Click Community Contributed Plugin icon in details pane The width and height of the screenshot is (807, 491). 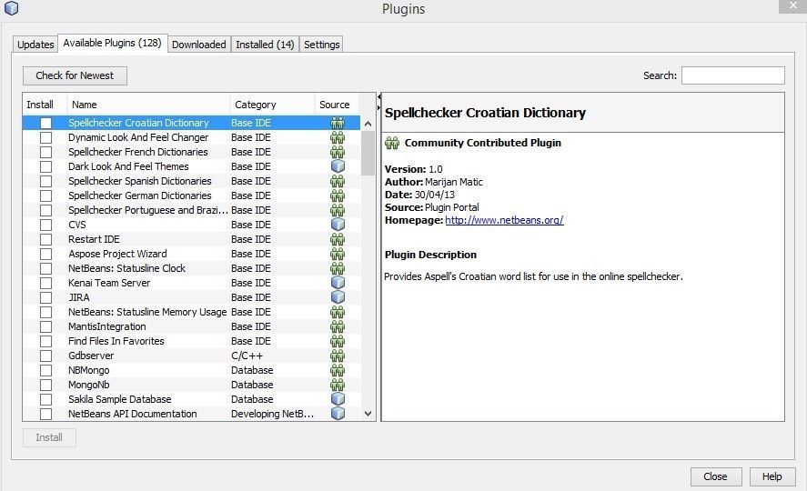[392, 143]
